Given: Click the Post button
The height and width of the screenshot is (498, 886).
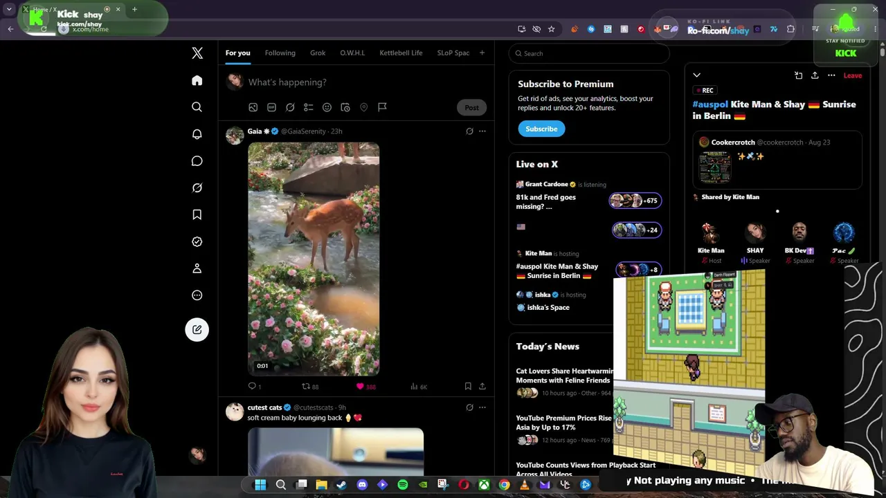Looking at the screenshot, I should point(471,107).
